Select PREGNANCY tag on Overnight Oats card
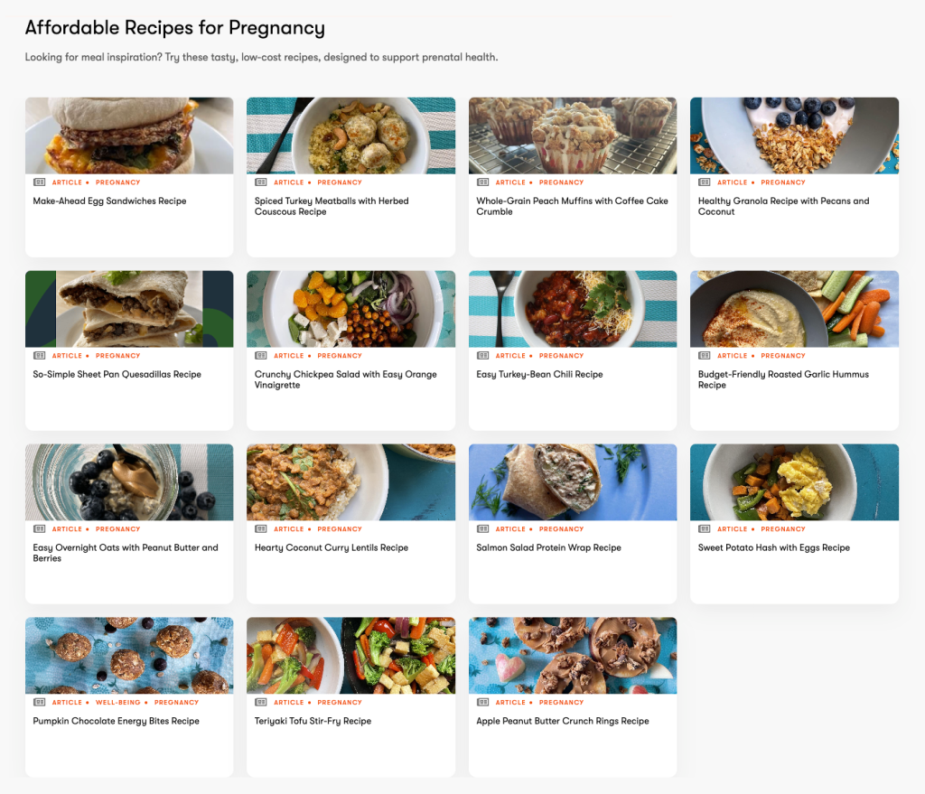 pyautogui.click(x=118, y=529)
